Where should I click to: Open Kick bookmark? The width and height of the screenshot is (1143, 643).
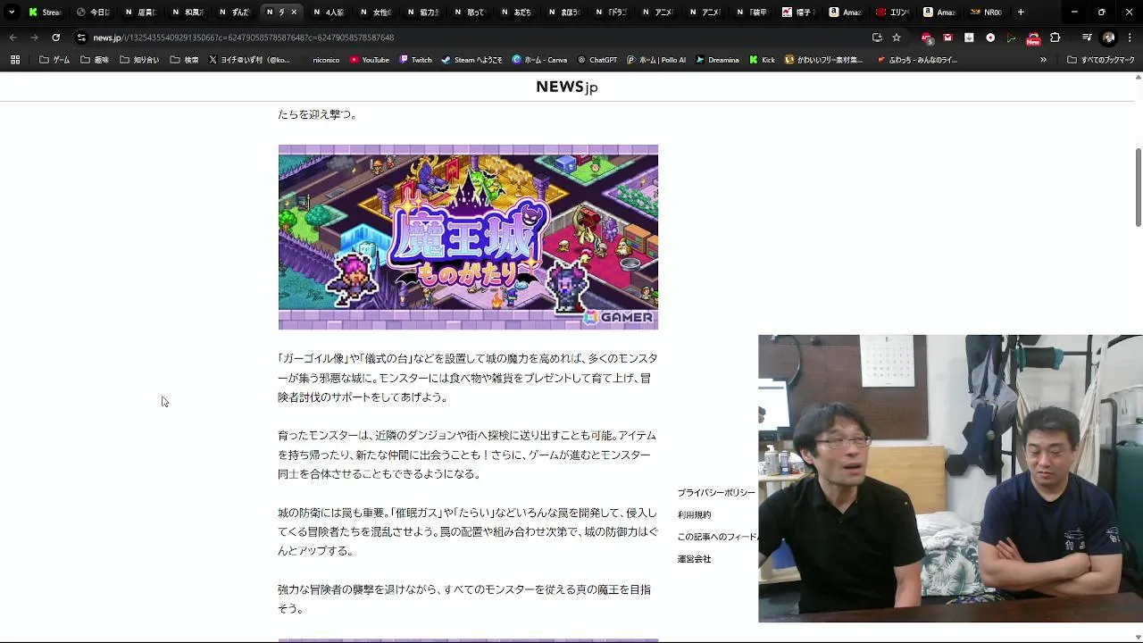click(x=762, y=60)
